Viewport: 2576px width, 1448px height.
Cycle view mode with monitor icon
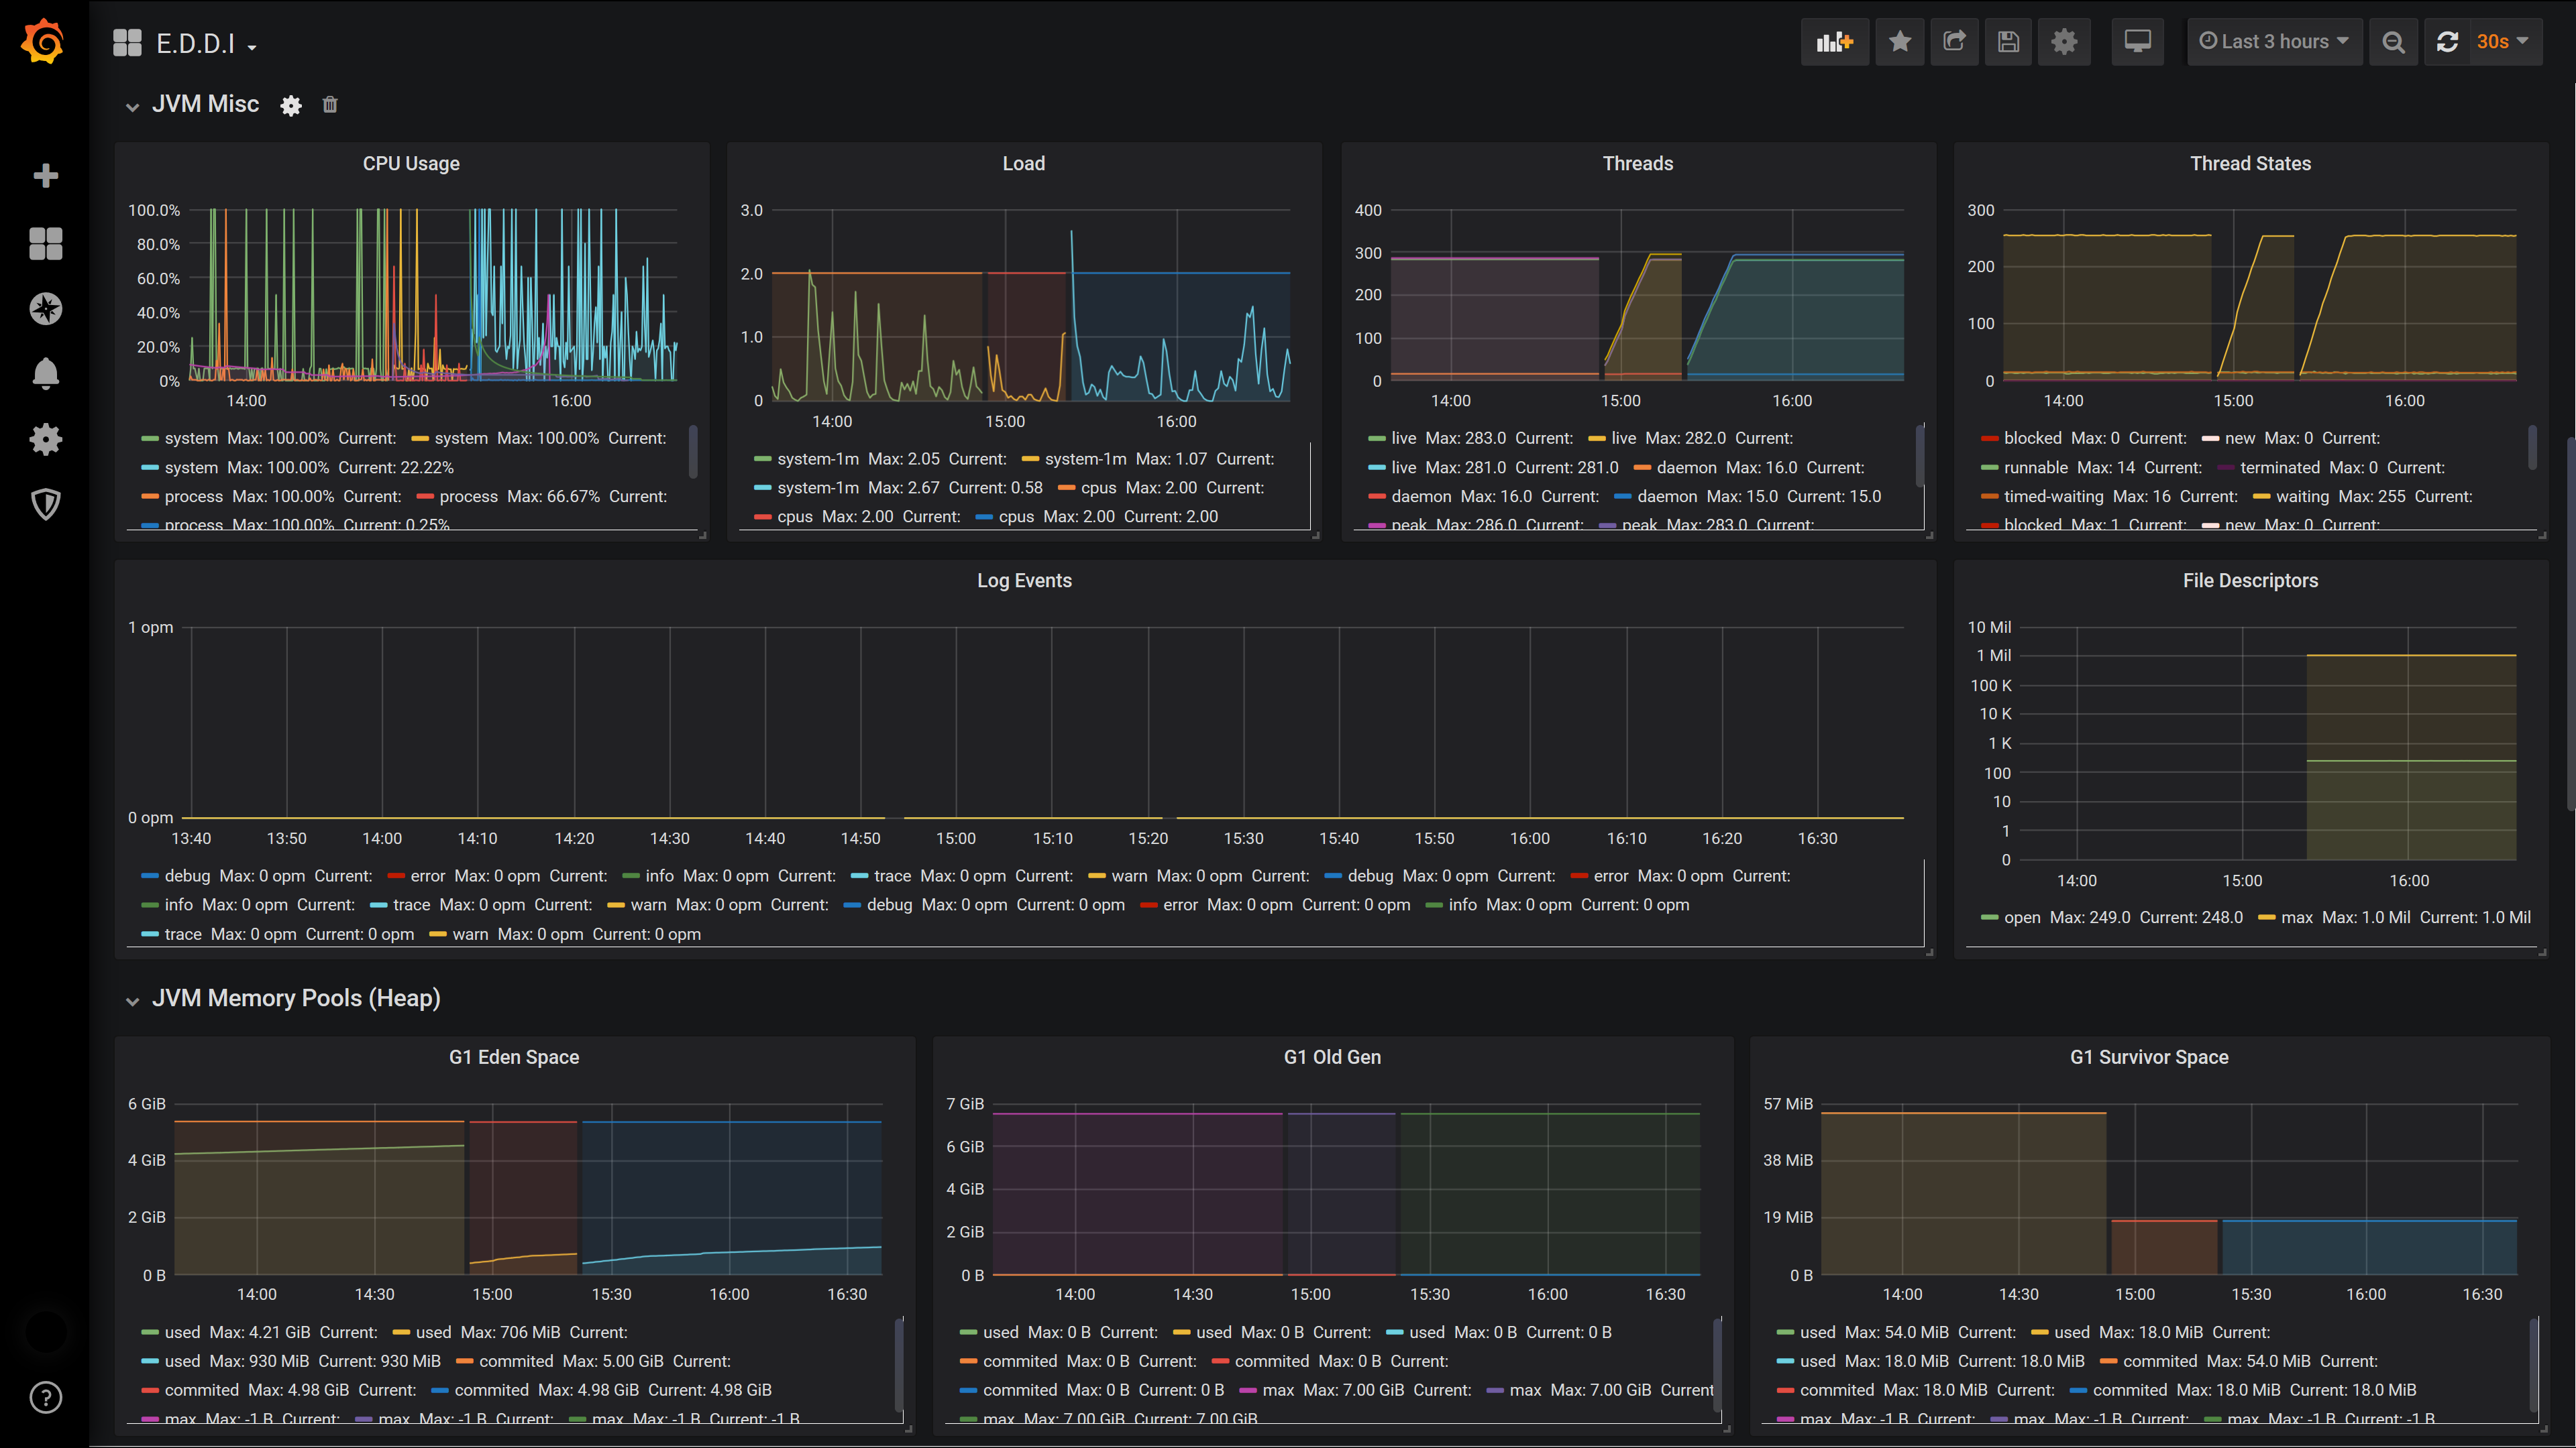(2137, 42)
